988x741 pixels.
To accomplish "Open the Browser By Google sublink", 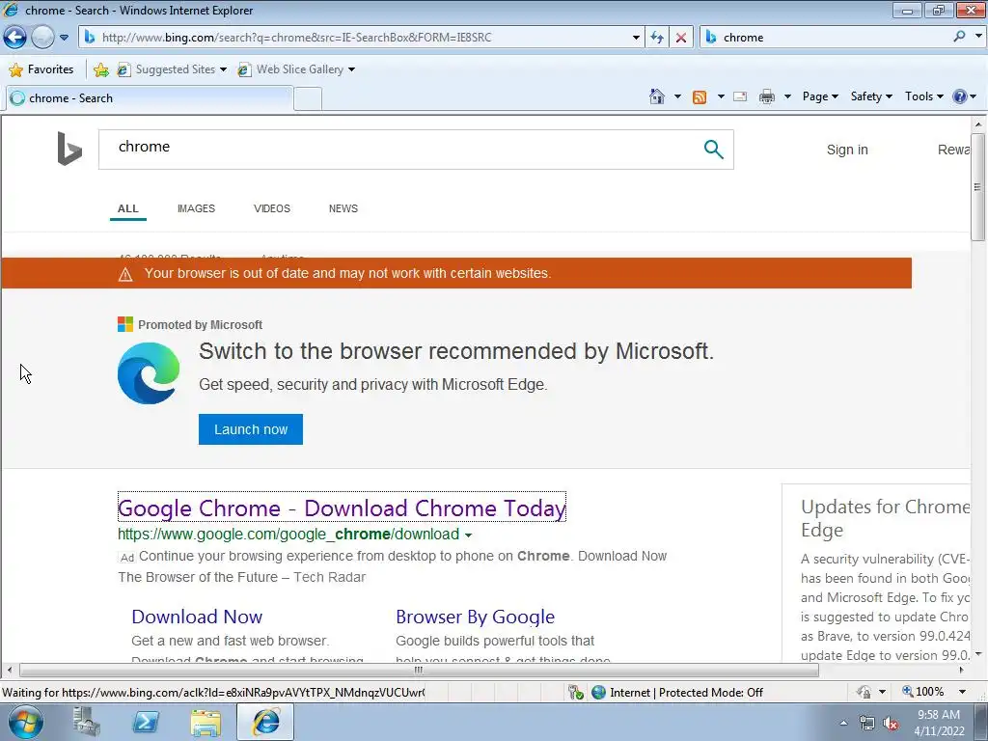I will 475,617.
